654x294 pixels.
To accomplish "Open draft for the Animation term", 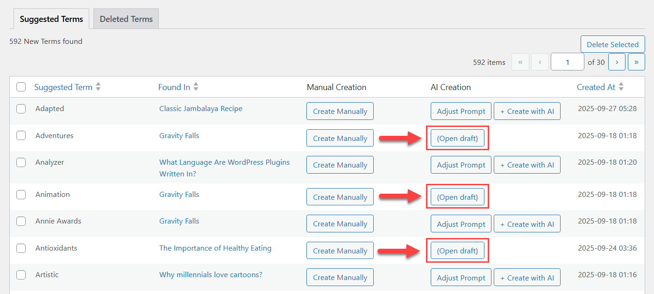I will 457,197.
